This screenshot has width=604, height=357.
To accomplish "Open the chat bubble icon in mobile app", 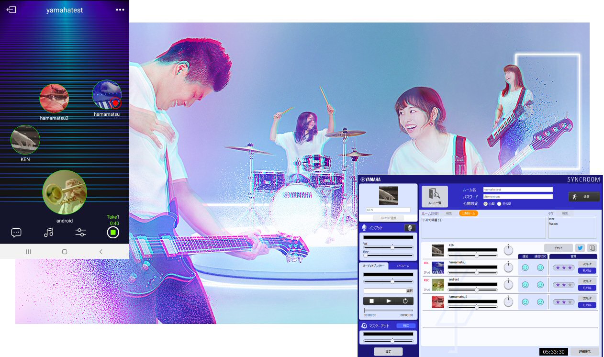I will (16, 233).
